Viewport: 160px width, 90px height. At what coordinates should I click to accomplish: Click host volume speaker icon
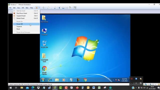click(144, 88)
